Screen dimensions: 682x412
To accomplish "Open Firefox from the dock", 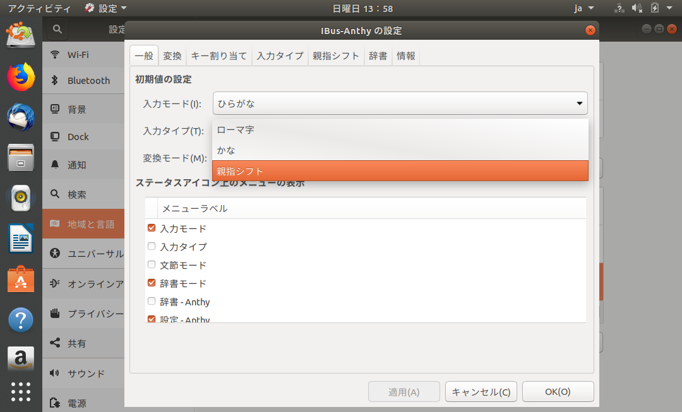I will (21, 77).
